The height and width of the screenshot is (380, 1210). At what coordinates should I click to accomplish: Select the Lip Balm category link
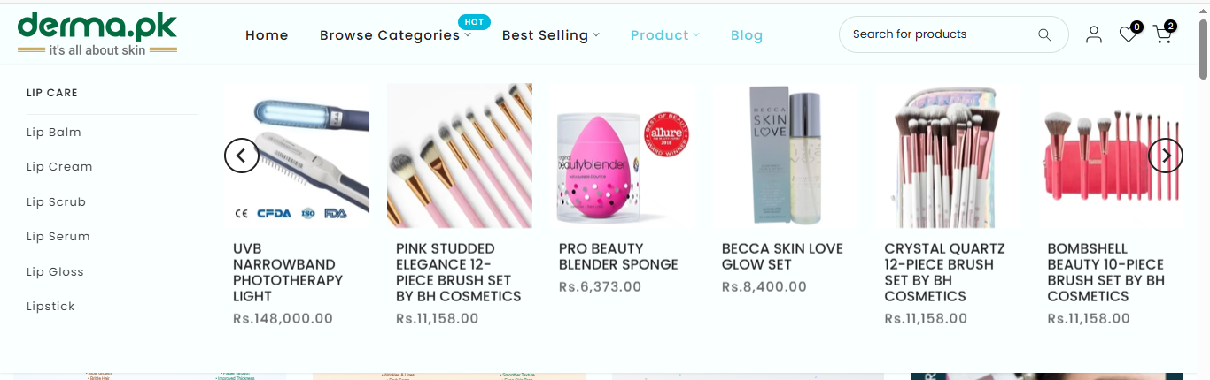pos(54,133)
